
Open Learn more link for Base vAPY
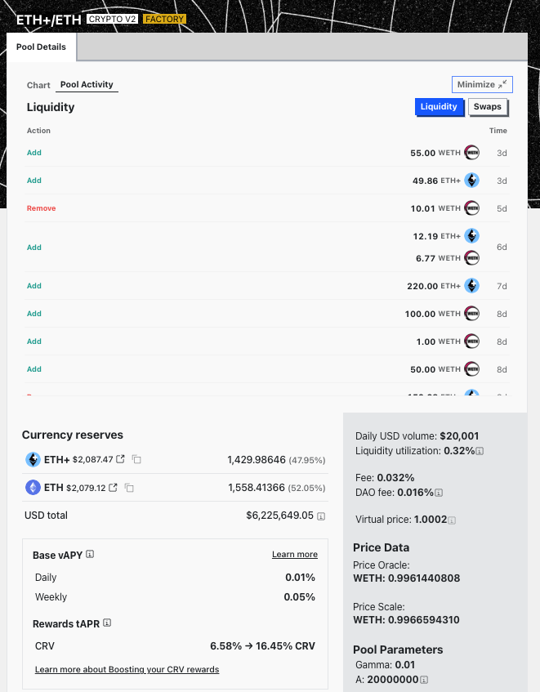pos(295,554)
